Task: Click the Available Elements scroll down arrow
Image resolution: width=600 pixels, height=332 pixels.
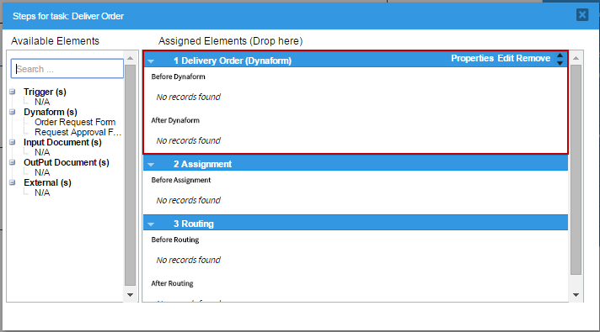Action: point(130,295)
